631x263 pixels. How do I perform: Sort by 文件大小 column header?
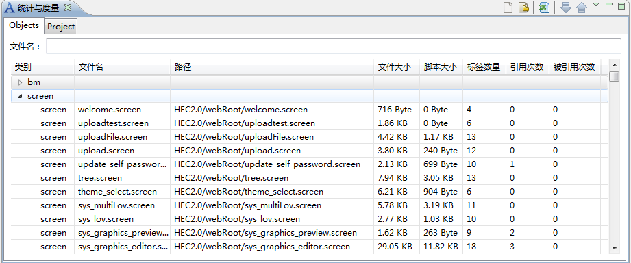tap(397, 66)
